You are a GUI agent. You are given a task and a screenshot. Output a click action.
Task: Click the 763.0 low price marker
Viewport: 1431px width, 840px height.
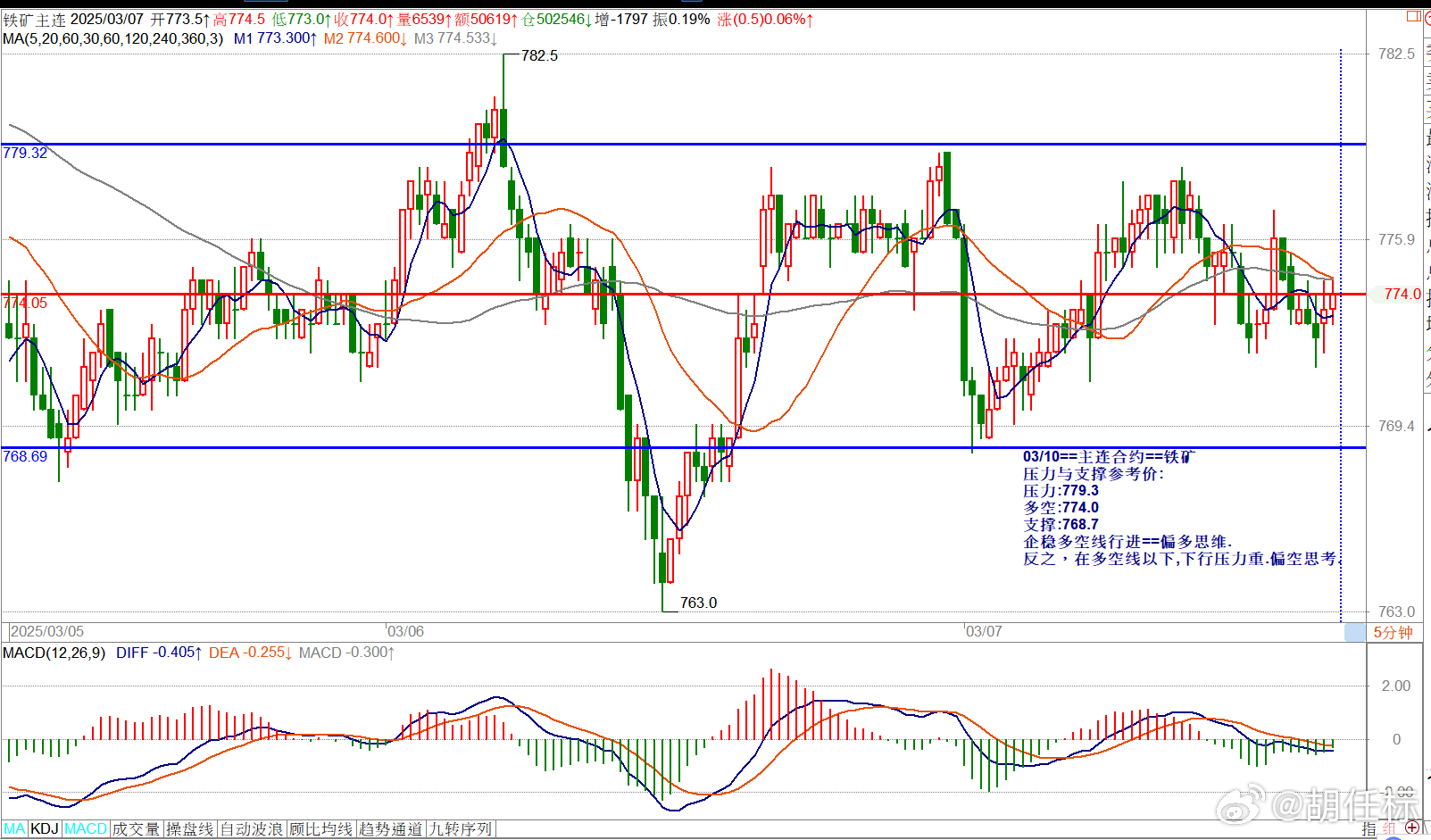tap(698, 603)
